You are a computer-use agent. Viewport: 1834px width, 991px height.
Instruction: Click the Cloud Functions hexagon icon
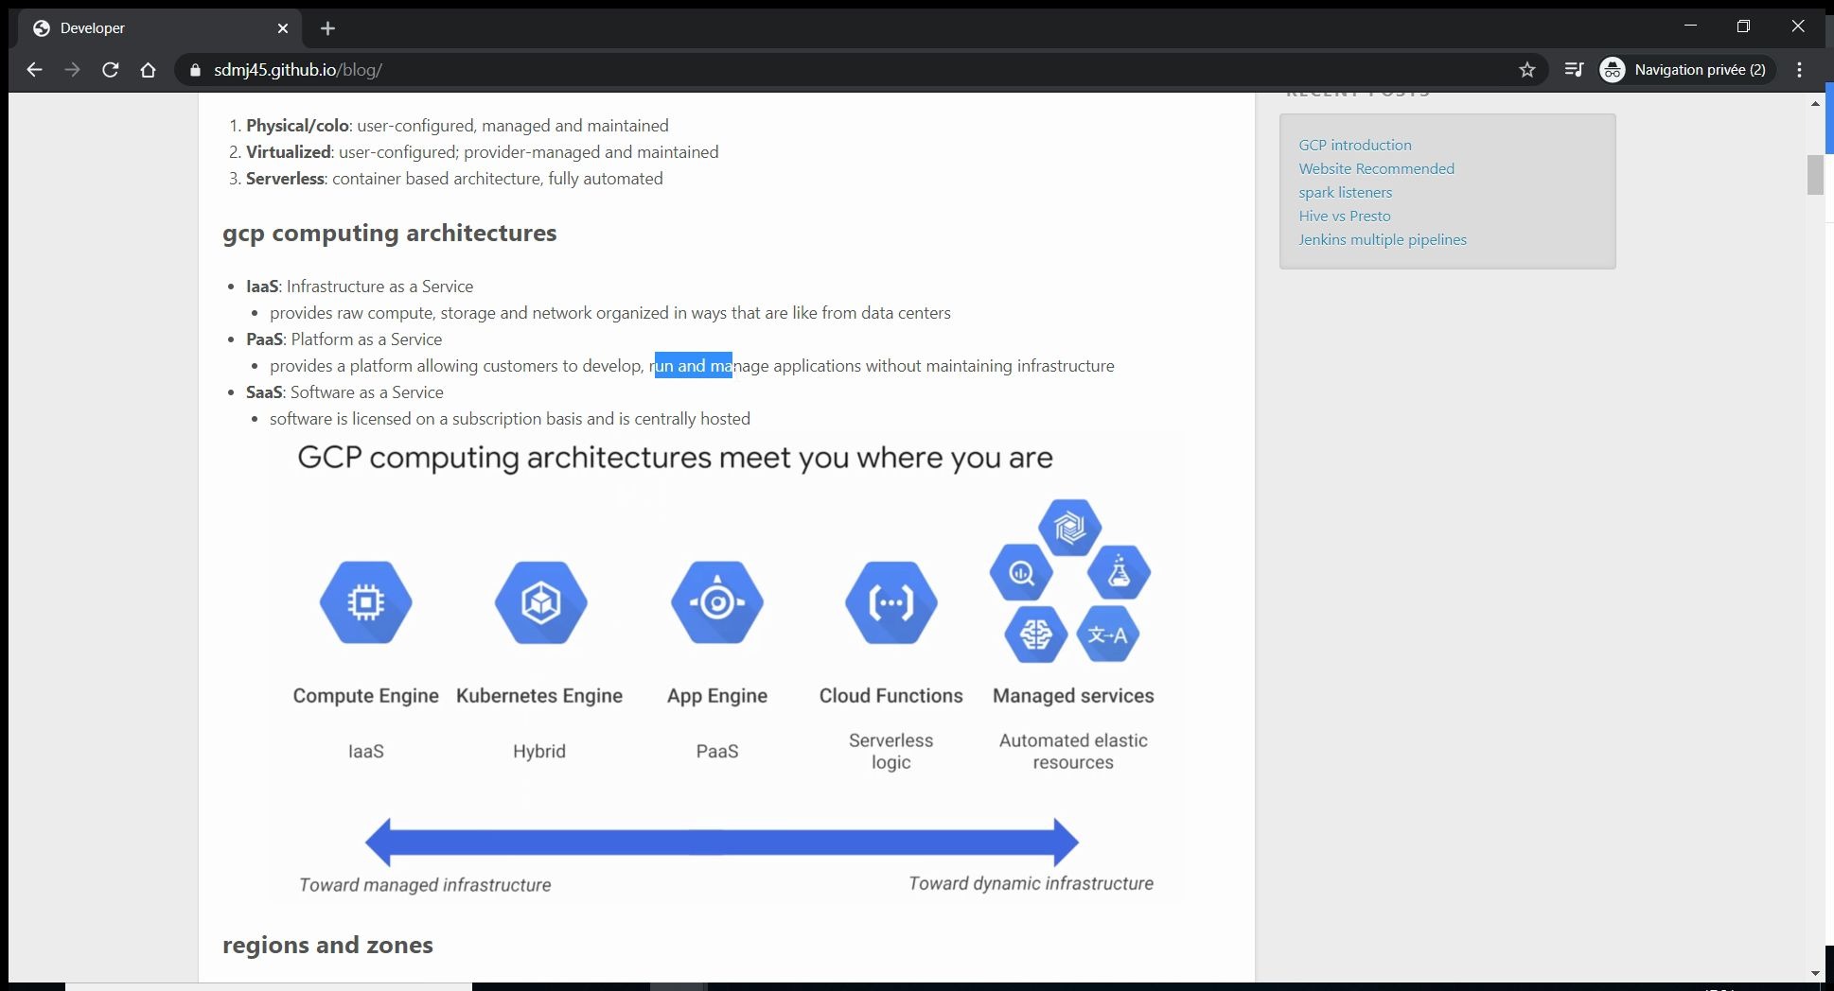[891, 602]
